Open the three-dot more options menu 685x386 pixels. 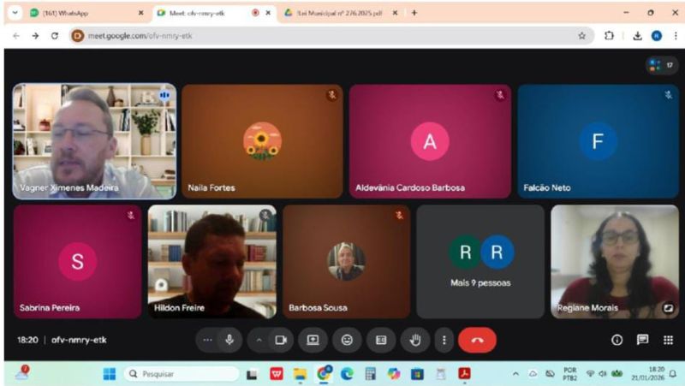coord(444,340)
